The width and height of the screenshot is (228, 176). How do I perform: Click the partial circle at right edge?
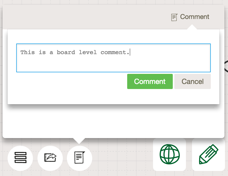coord(226,67)
